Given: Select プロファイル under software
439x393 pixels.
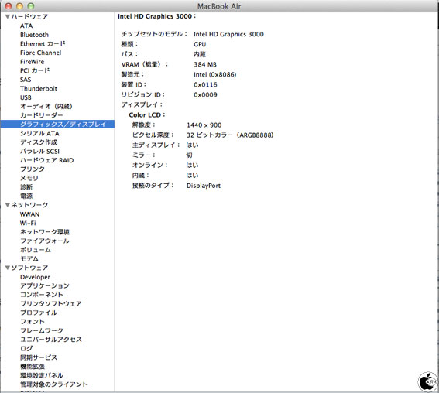Looking at the screenshot, I should pos(39,313).
